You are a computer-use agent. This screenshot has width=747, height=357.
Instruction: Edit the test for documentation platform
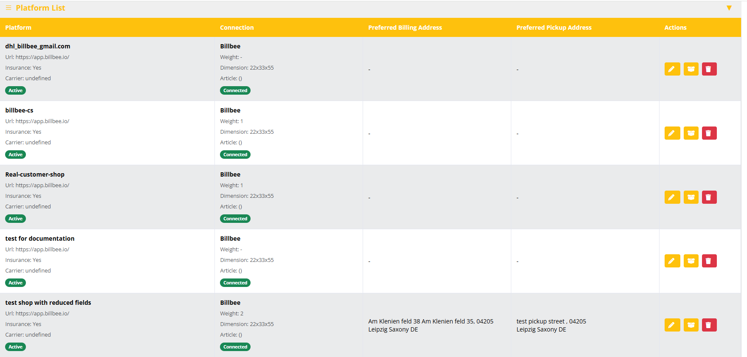click(672, 261)
